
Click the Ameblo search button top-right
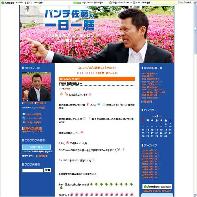coord(185,2)
